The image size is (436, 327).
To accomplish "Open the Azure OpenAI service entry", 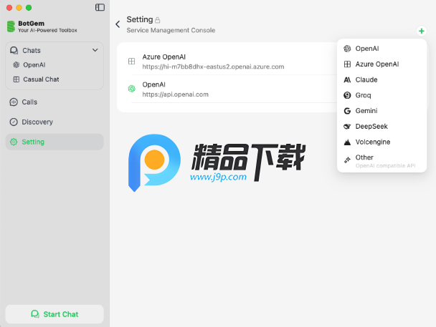I will click(x=228, y=62).
